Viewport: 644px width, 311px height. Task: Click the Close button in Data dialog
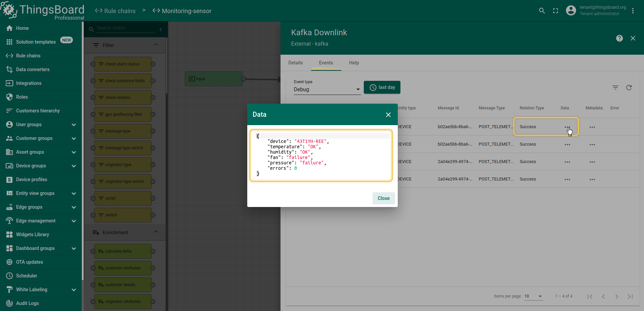[383, 198]
